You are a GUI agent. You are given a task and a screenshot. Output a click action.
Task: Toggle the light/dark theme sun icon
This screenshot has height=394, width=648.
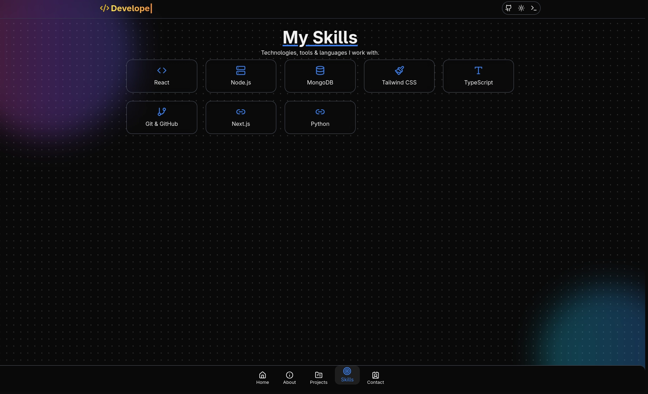[x=521, y=8]
